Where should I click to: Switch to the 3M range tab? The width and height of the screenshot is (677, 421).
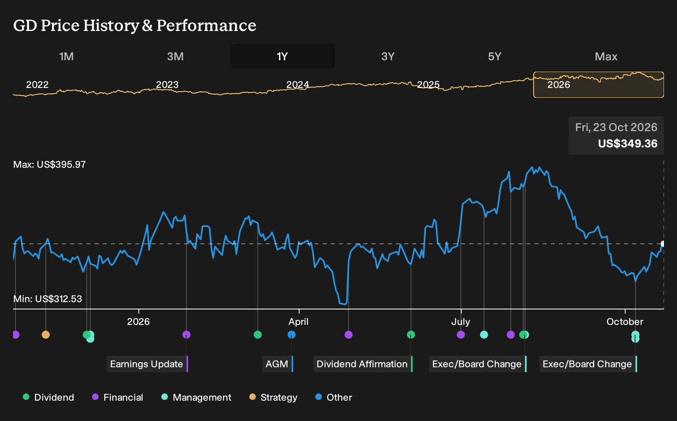(175, 56)
